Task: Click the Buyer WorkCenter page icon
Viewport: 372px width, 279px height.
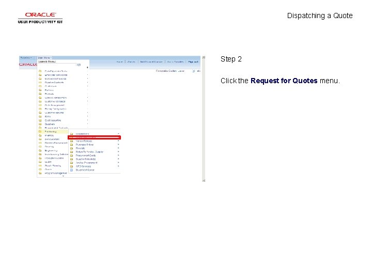Action: tap(71, 170)
